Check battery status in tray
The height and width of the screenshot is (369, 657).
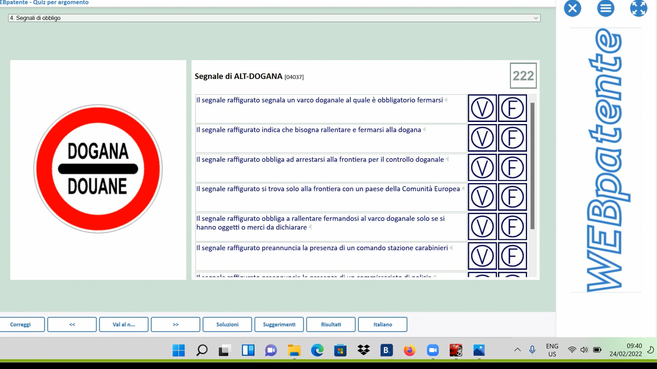point(597,350)
